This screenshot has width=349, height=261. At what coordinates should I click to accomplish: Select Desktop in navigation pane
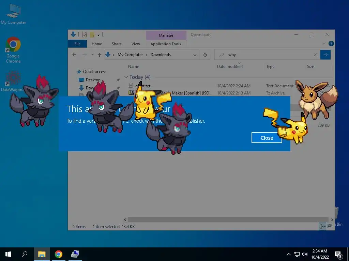[90, 80]
